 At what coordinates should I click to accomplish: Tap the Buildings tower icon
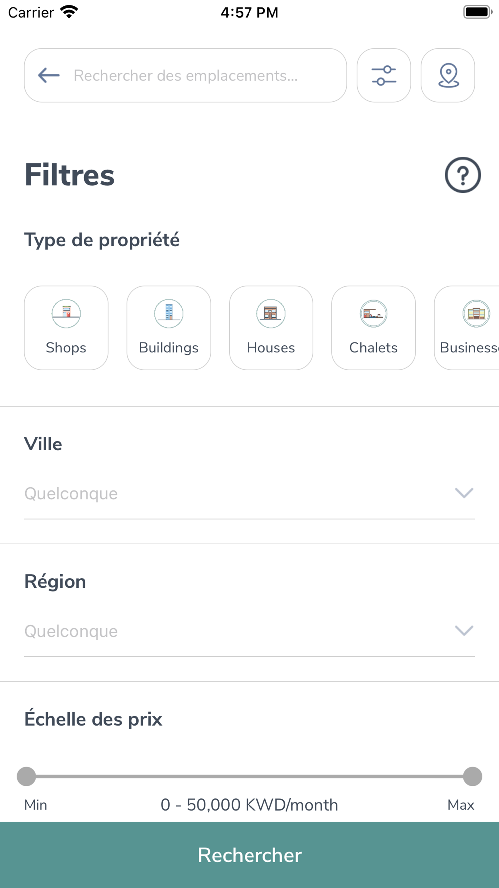(x=169, y=314)
